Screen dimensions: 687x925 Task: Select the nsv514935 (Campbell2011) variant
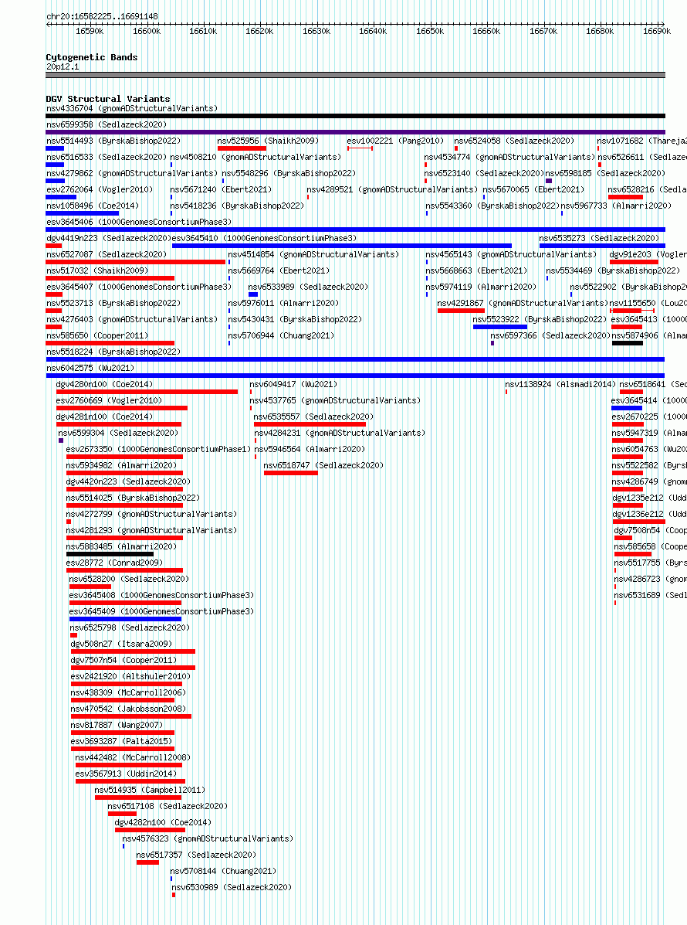[151, 790]
